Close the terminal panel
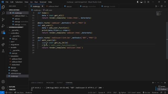 [x=165, y=83]
